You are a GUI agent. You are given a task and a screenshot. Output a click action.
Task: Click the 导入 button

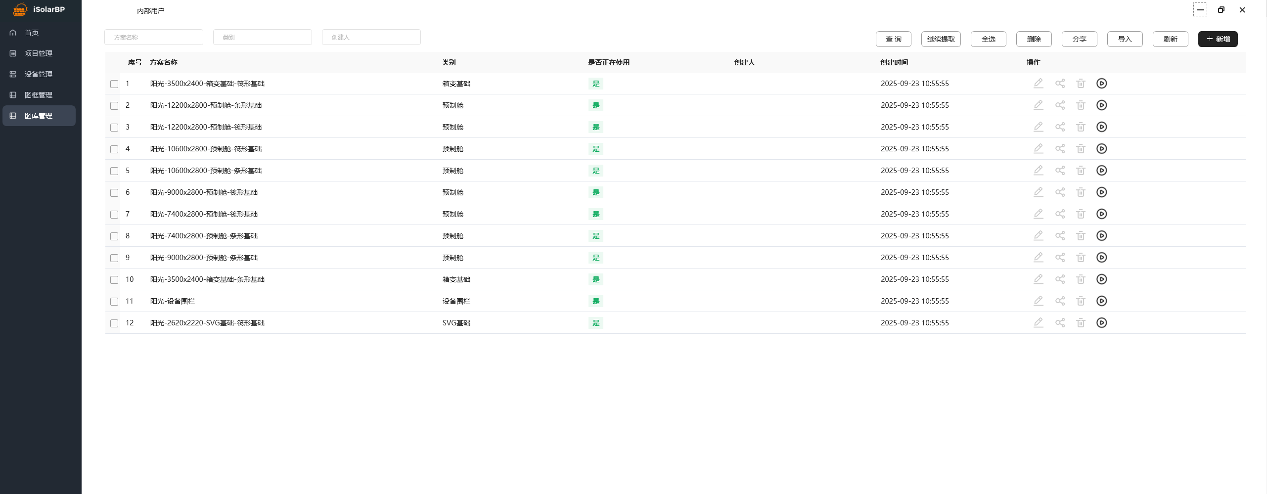pos(1124,39)
